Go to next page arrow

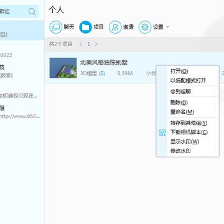(96, 44)
